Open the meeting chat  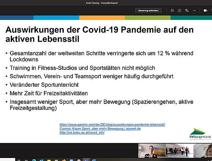180,10
